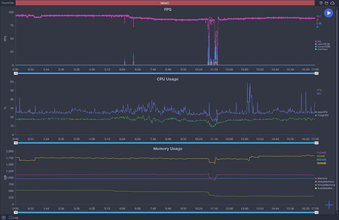Toggle the Memory legend entry
This screenshot has width=339, height=220.
pos(321,178)
